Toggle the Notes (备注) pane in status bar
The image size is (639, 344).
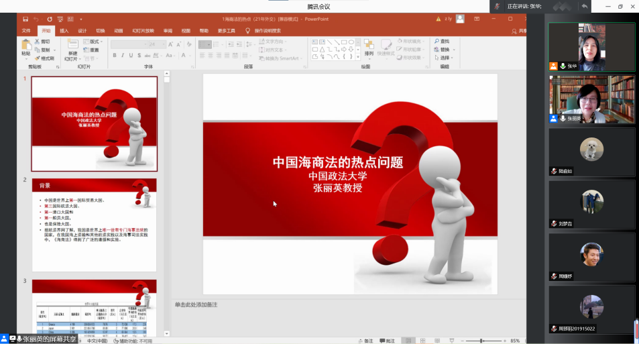pyautogui.click(x=366, y=341)
